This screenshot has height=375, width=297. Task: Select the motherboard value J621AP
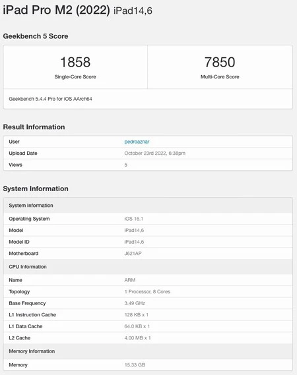coord(133,253)
